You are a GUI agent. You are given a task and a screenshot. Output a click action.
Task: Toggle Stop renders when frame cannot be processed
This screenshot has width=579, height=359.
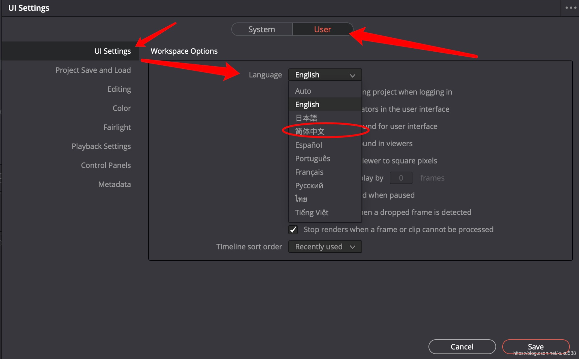click(293, 230)
